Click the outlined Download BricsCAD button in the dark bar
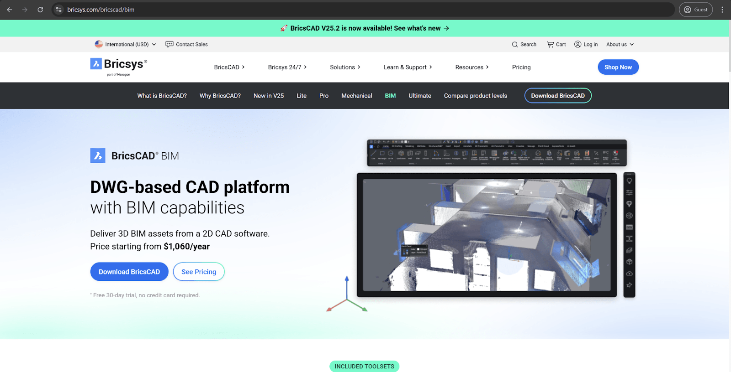Image resolution: width=731 pixels, height=372 pixels. (x=558, y=96)
